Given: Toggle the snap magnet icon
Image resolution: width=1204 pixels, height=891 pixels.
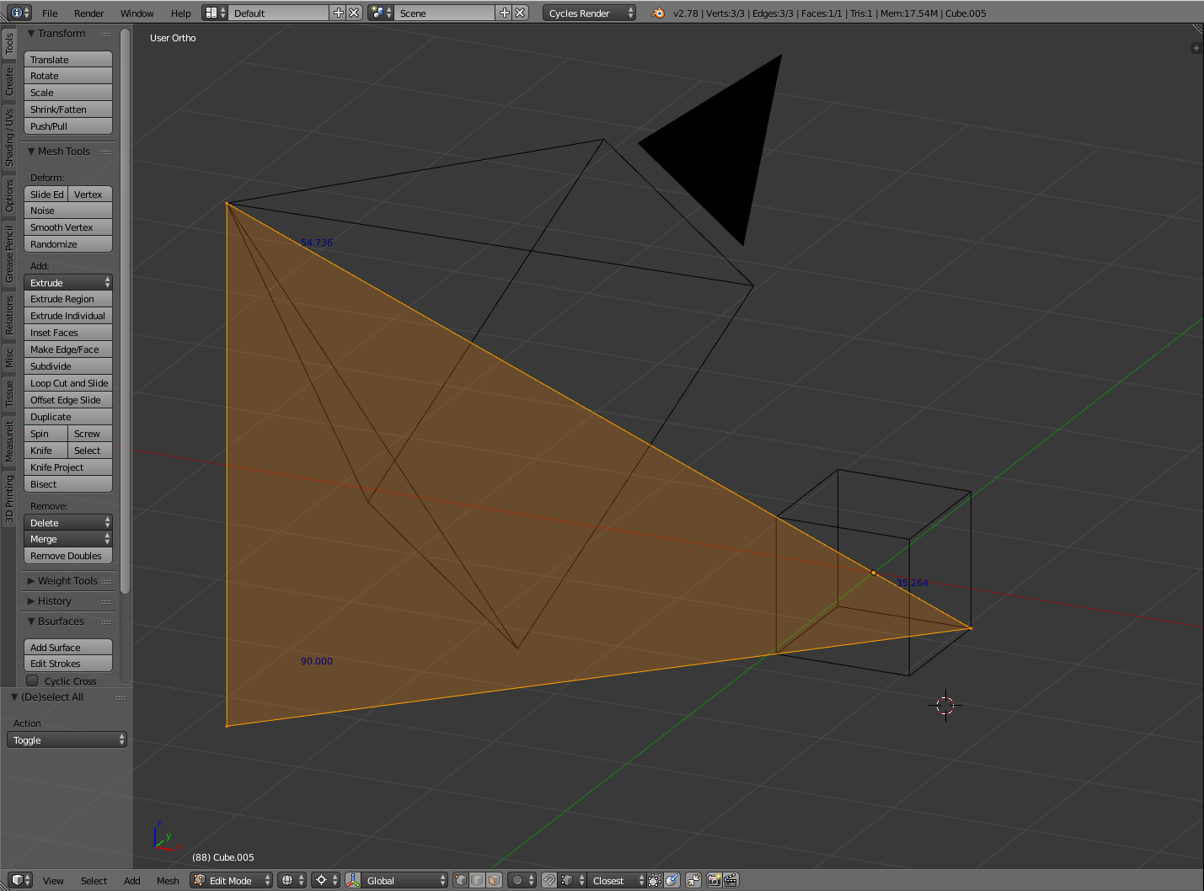Looking at the screenshot, I should (x=549, y=880).
